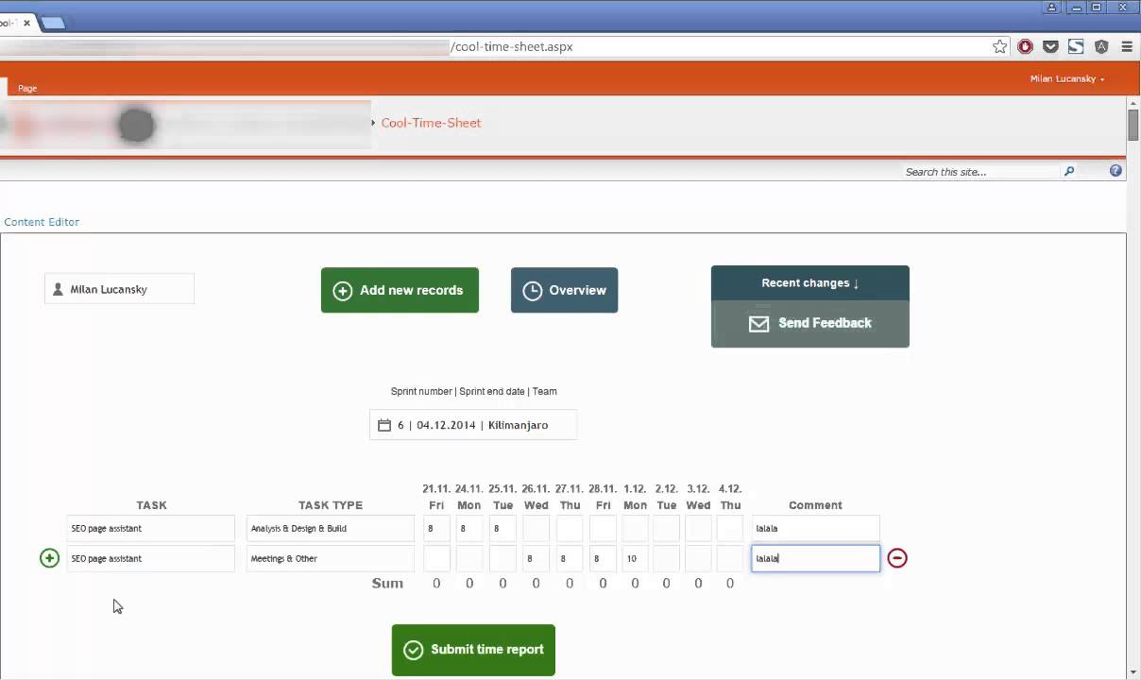Click second row lalala comment field
The height and width of the screenshot is (680, 1141).
point(815,558)
